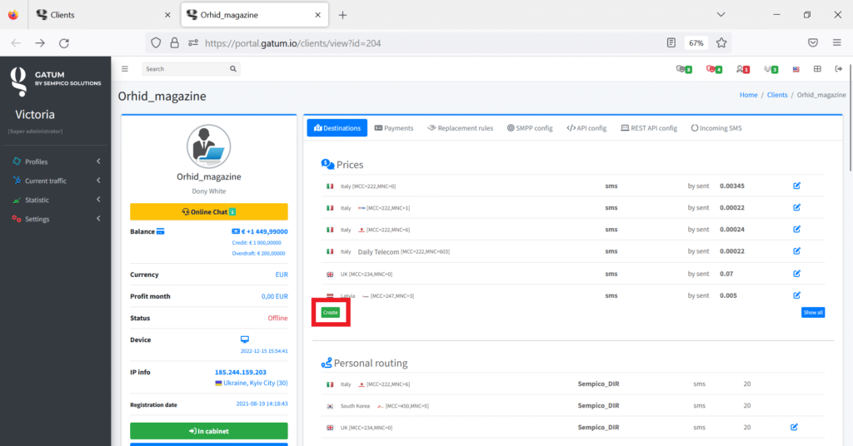
Task: Open the Replacement rules tab
Action: point(460,128)
